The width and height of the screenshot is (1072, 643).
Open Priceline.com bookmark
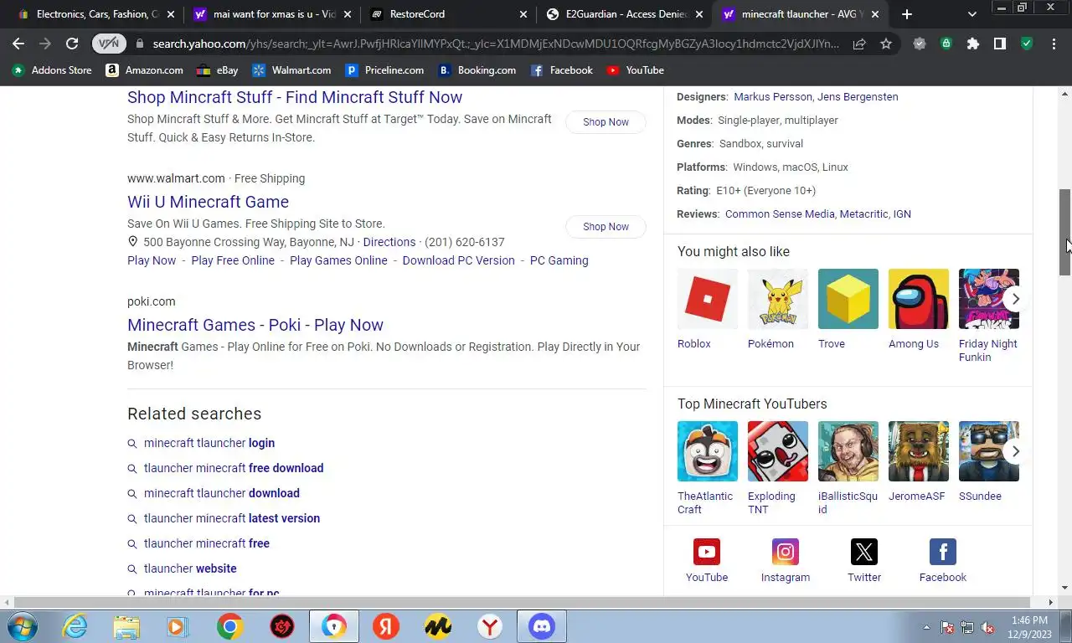(384, 70)
